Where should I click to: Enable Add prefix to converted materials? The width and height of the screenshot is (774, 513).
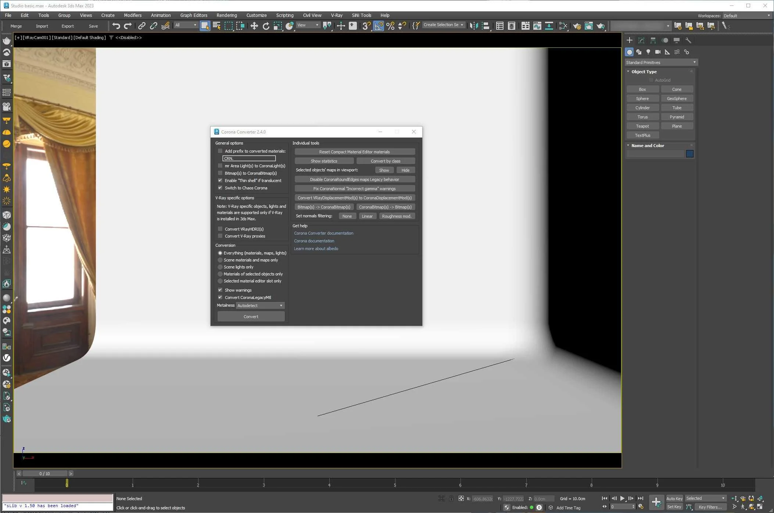tap(220, 151)
